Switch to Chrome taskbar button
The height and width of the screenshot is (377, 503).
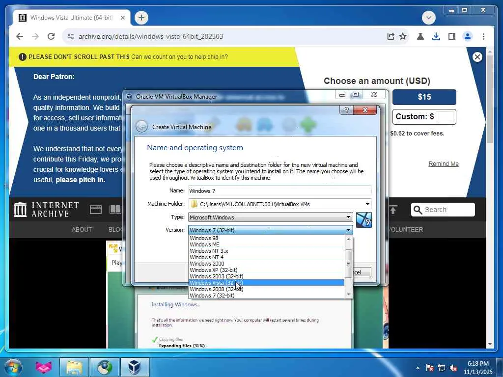[105, 367]
